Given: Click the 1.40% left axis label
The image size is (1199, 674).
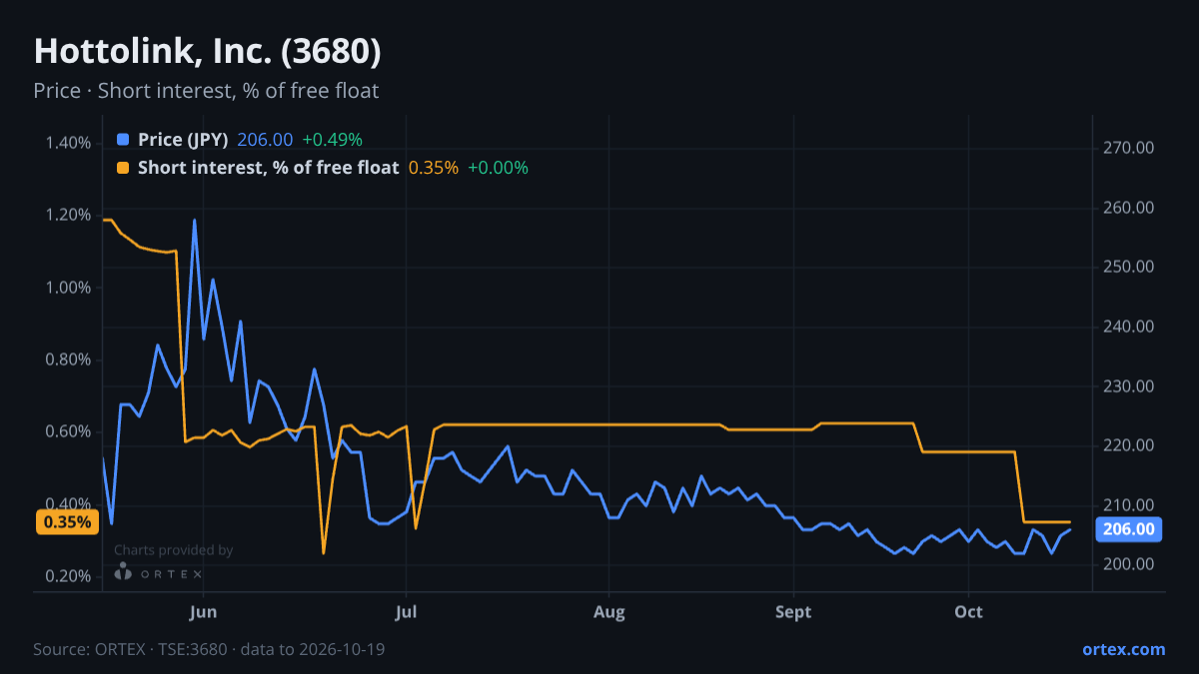Looking at the screenshot, I should (x=68, y=143).
